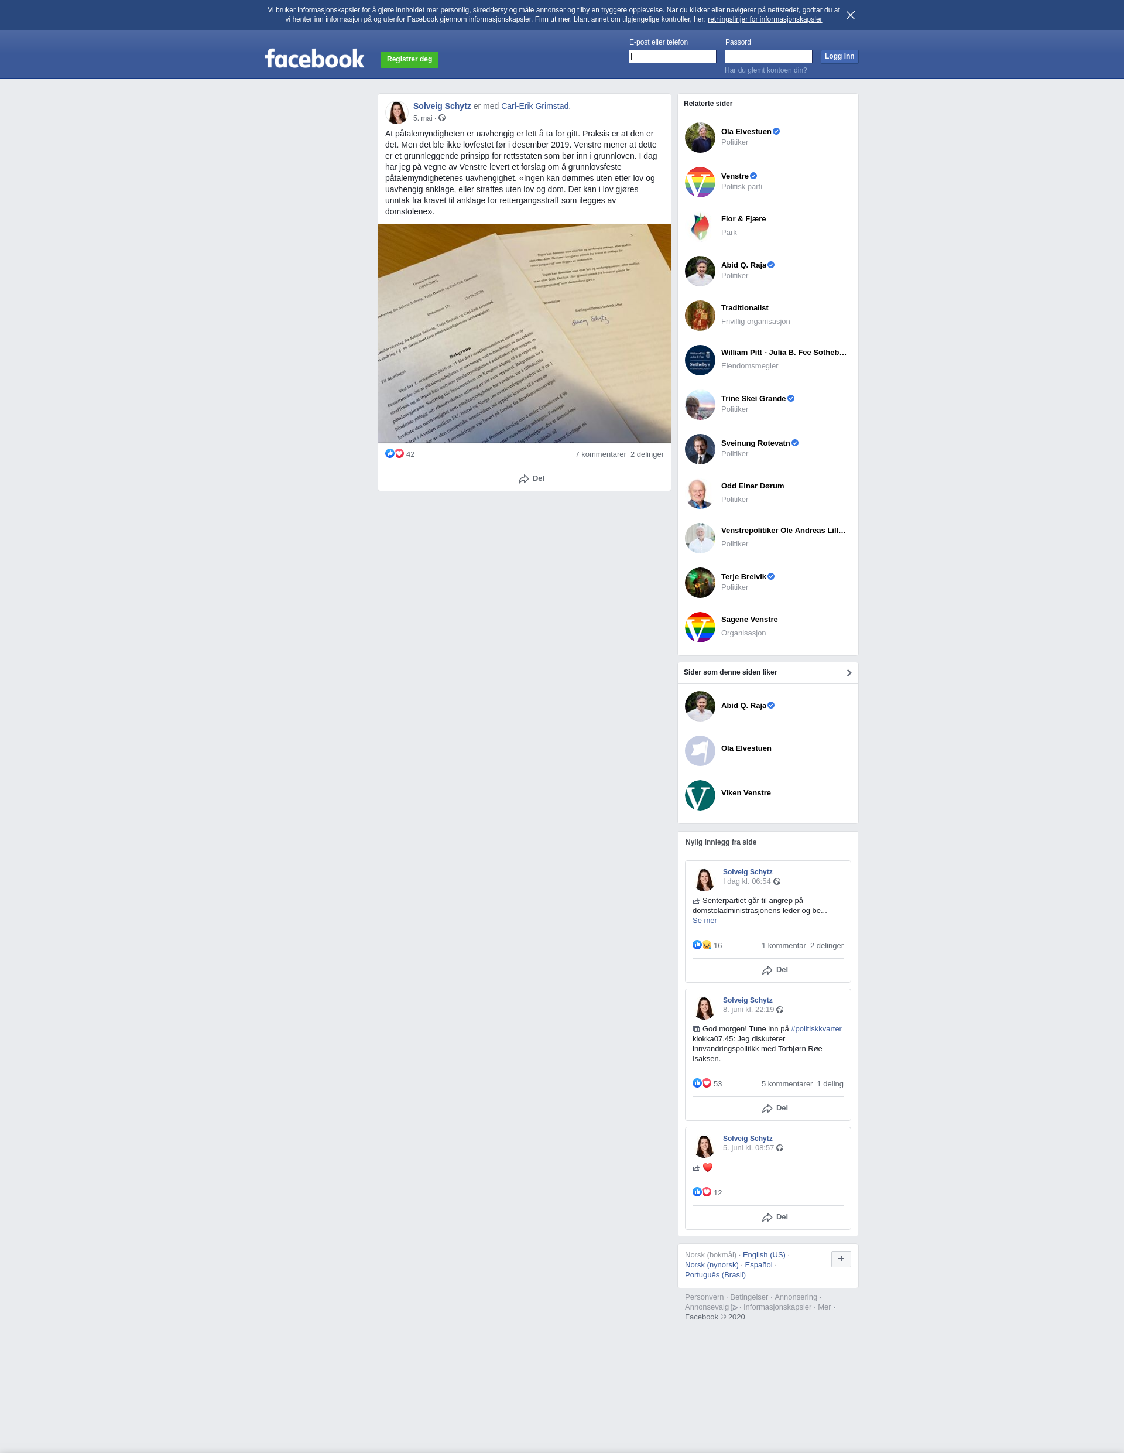This screenshot has height=1453, width=1124.
Task: Open the Venstre rainbow page icon
Action: click(x=700, y=182)
